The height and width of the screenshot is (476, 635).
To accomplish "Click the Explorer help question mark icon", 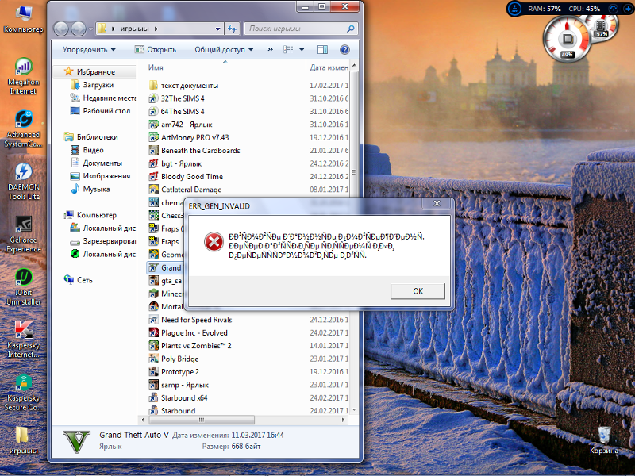I will (346, 49).
